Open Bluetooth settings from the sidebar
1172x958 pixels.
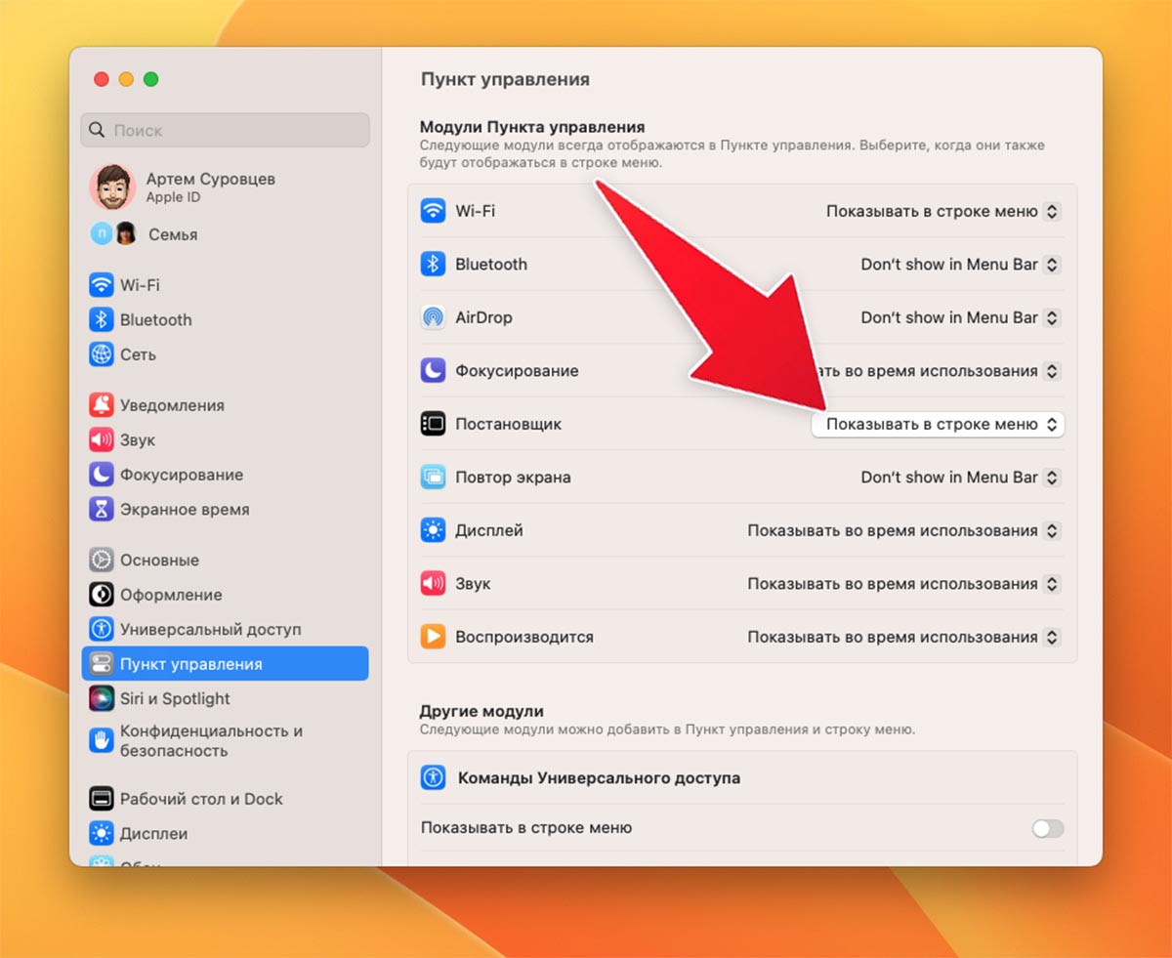(226, 319)
